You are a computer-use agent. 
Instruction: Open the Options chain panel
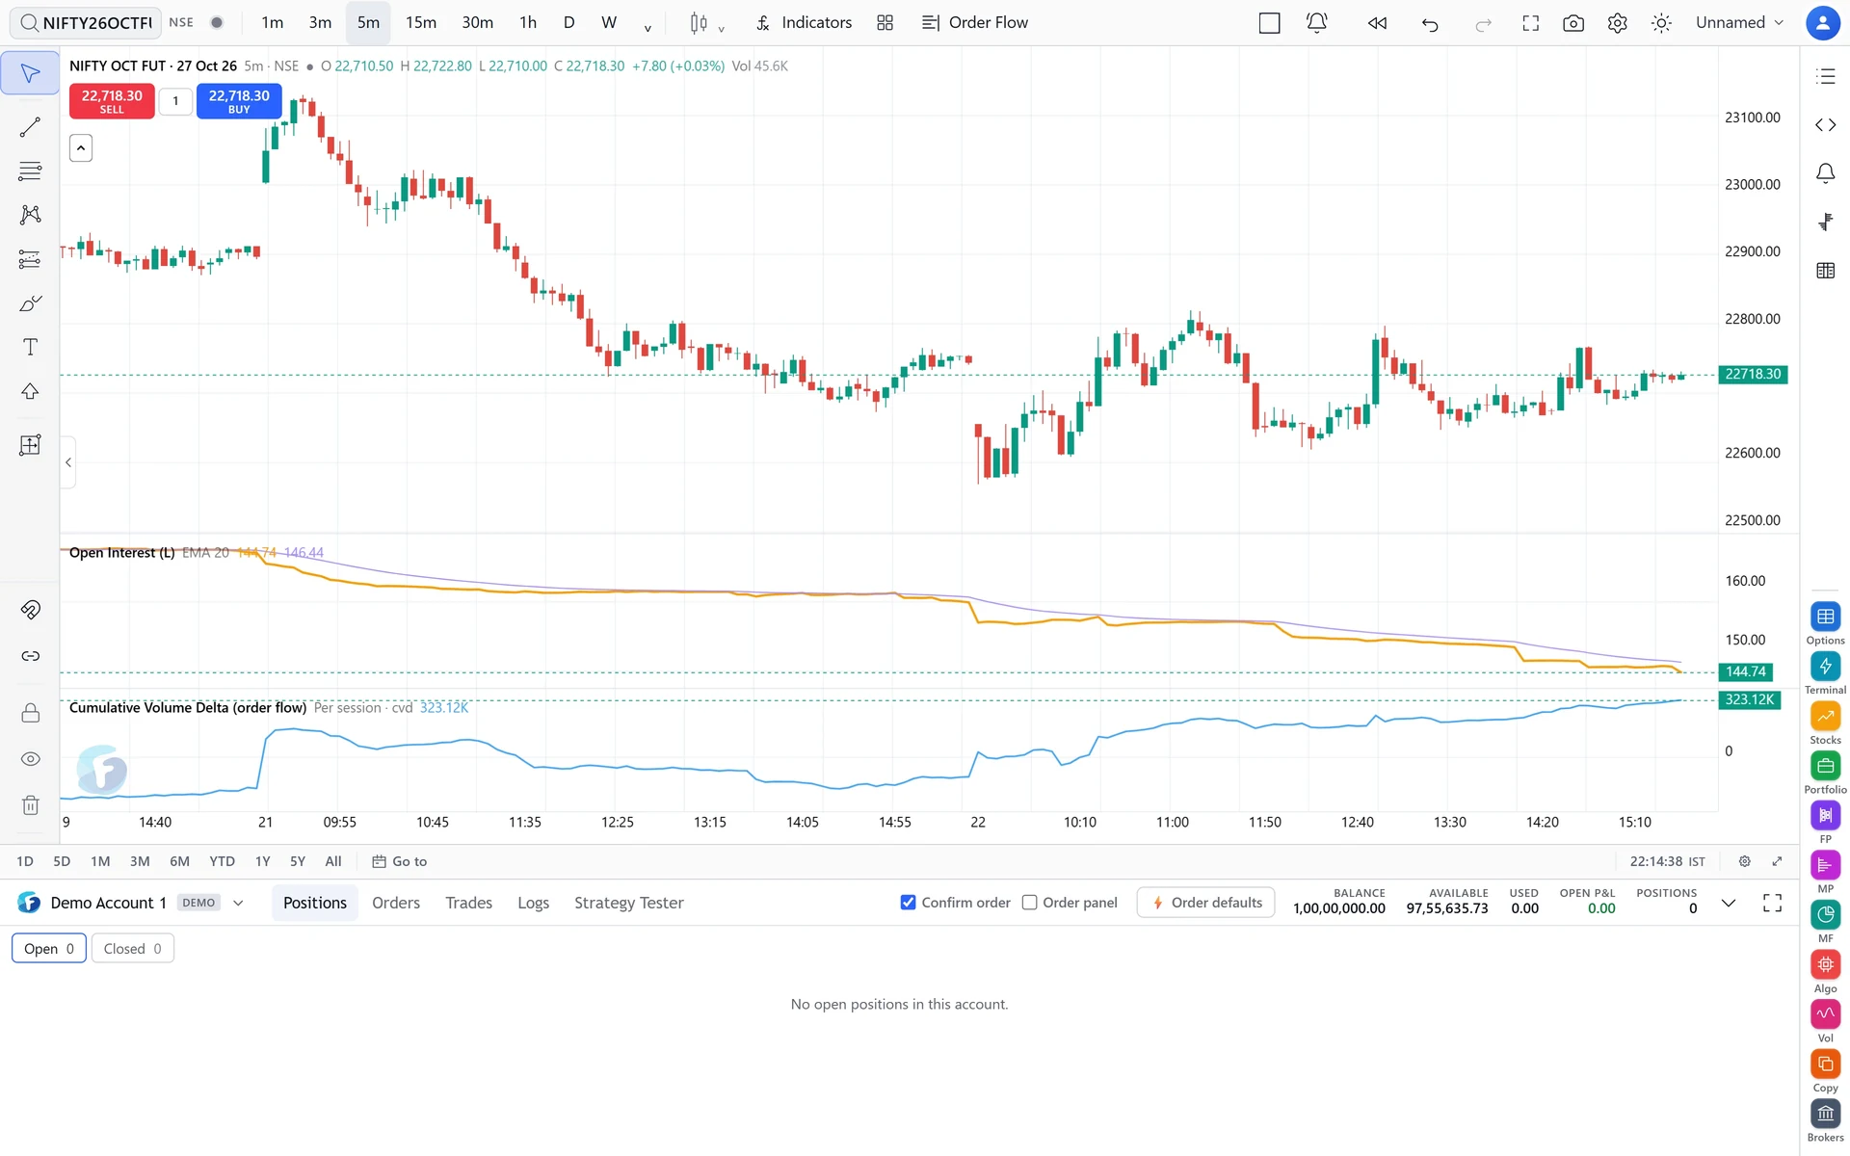click(1825, 623)
